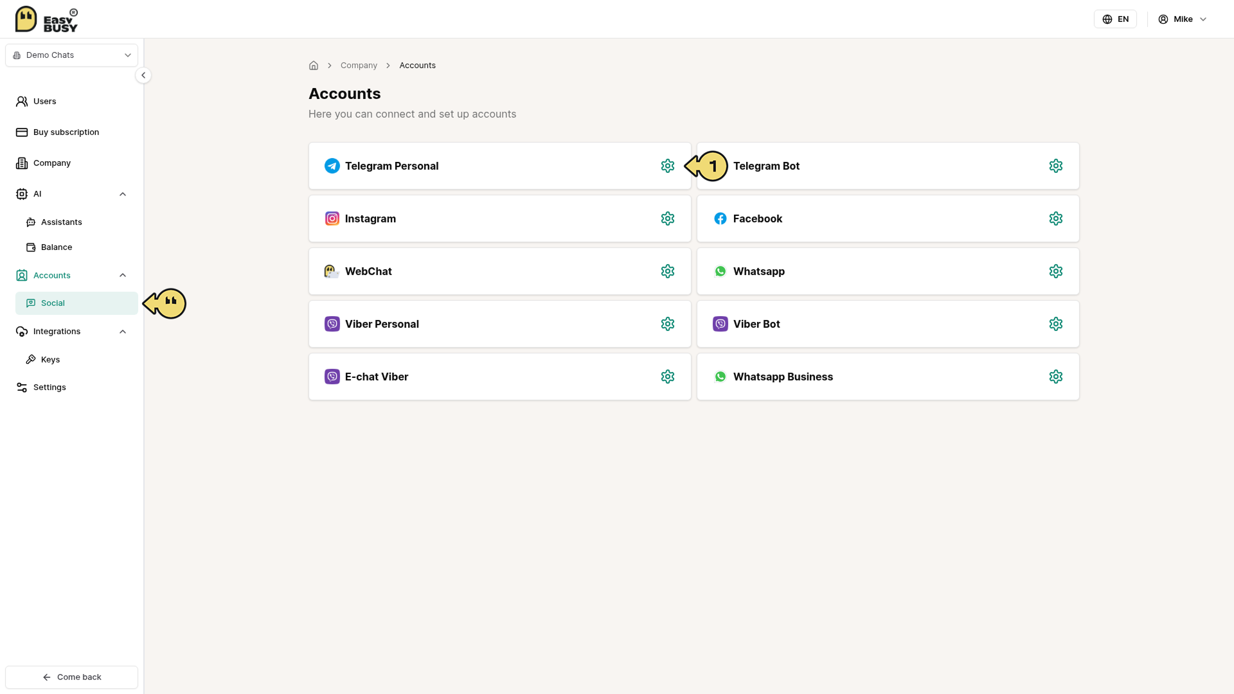Click Company breadcrumb link
The height and width of the screenshot is (694, 1234).
tap(359, 66)
